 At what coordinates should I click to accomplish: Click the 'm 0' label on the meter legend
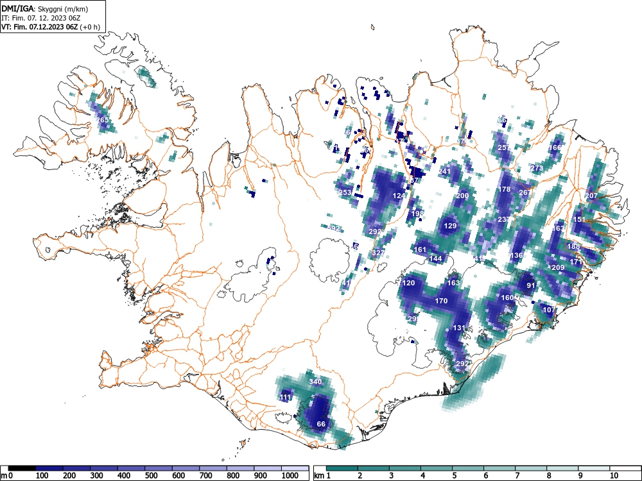coord(8,476)
